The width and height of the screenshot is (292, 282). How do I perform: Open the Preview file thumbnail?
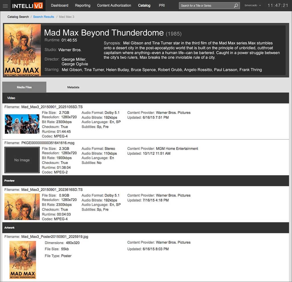point(22,207)
